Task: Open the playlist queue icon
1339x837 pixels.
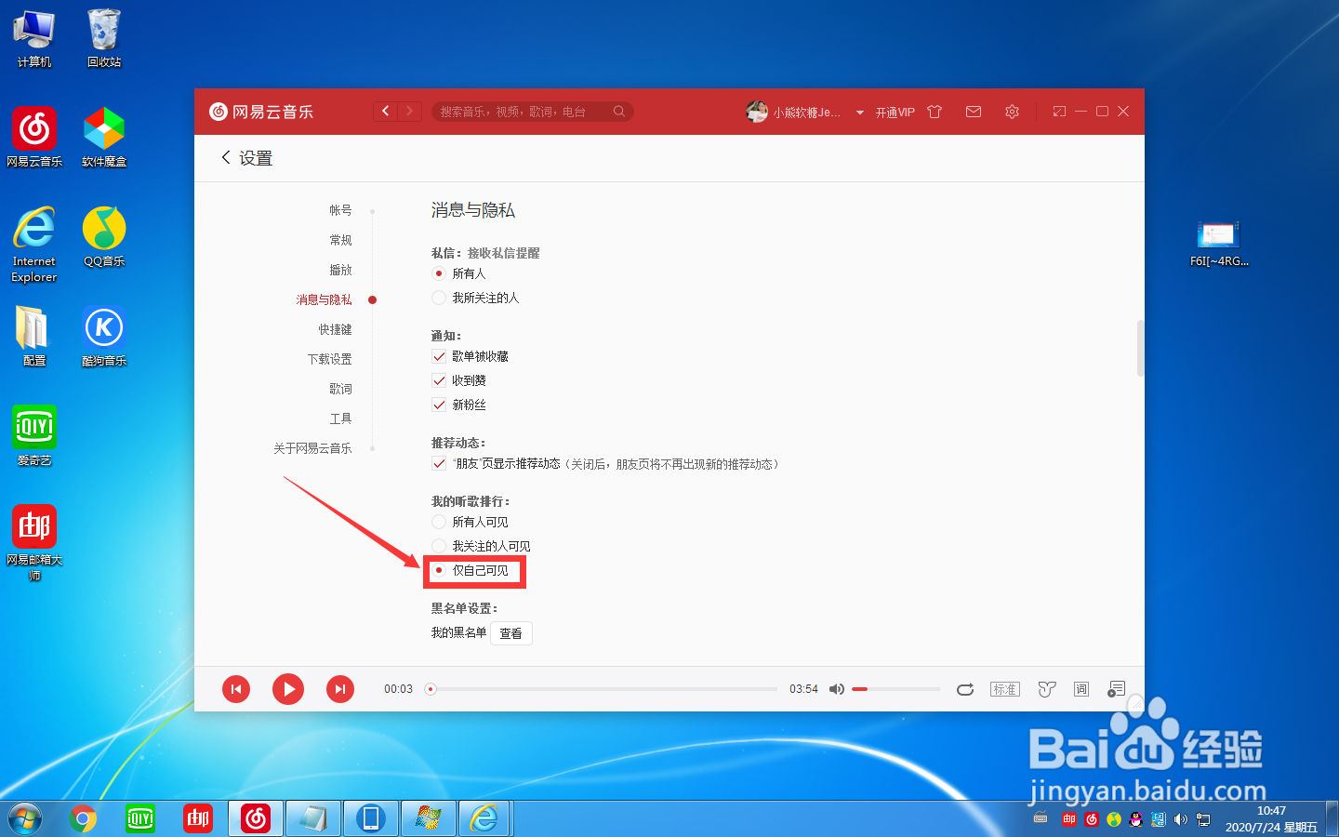Action: pyautogui.click(x=1117, y=689)
